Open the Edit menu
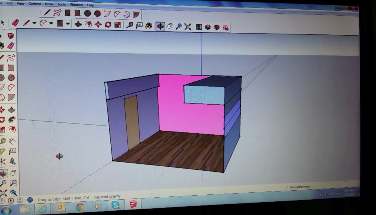376x215 pixels. click(9, 3)
